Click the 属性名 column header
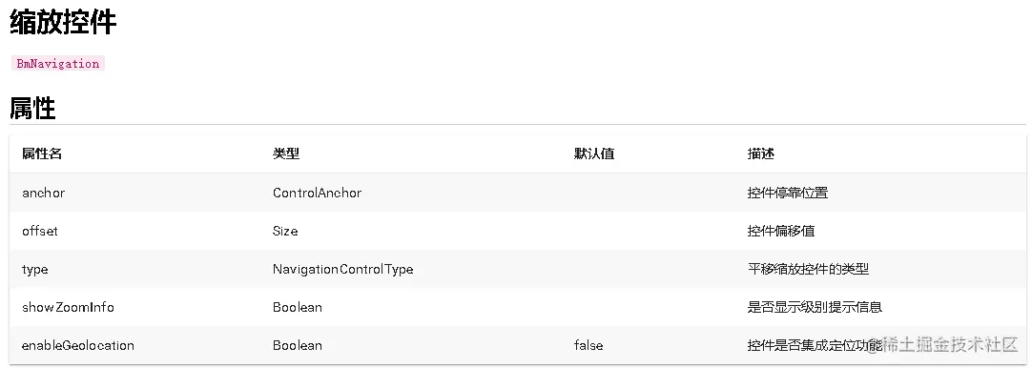Screen dimensions: 1032x368 coord(42,153)
